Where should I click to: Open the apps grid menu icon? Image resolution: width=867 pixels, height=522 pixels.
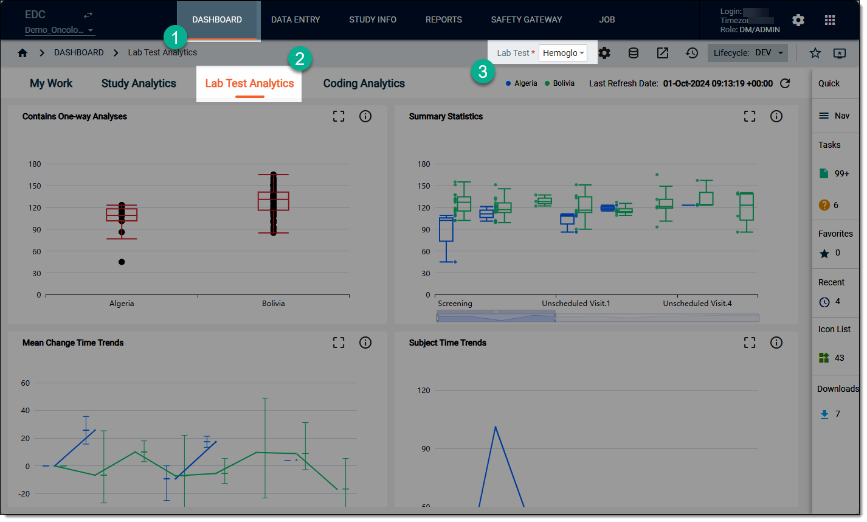(x=830, y=20)
